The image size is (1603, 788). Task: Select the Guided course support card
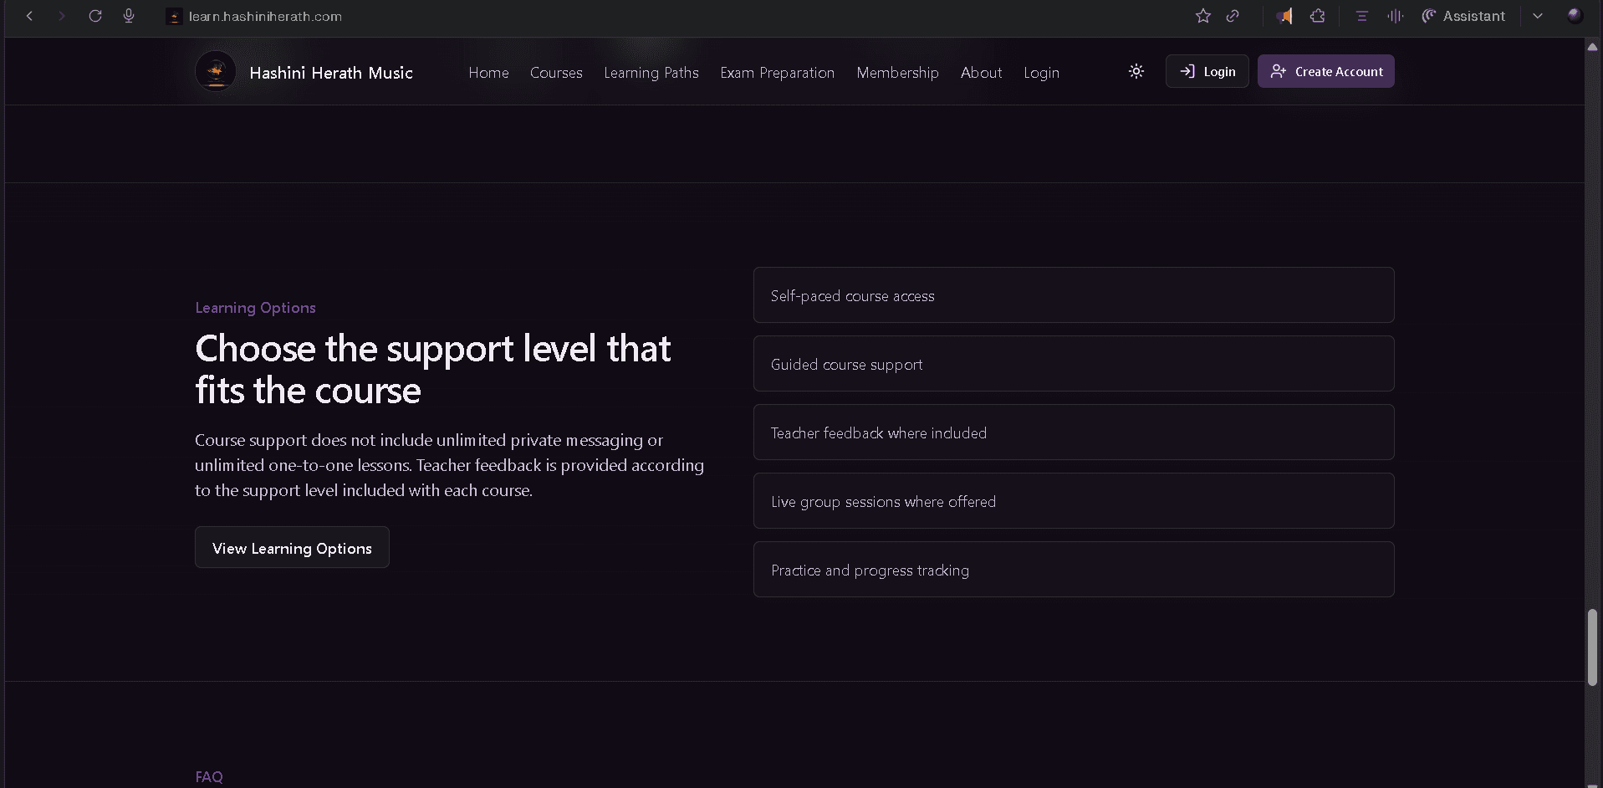tap(1074, 364)
